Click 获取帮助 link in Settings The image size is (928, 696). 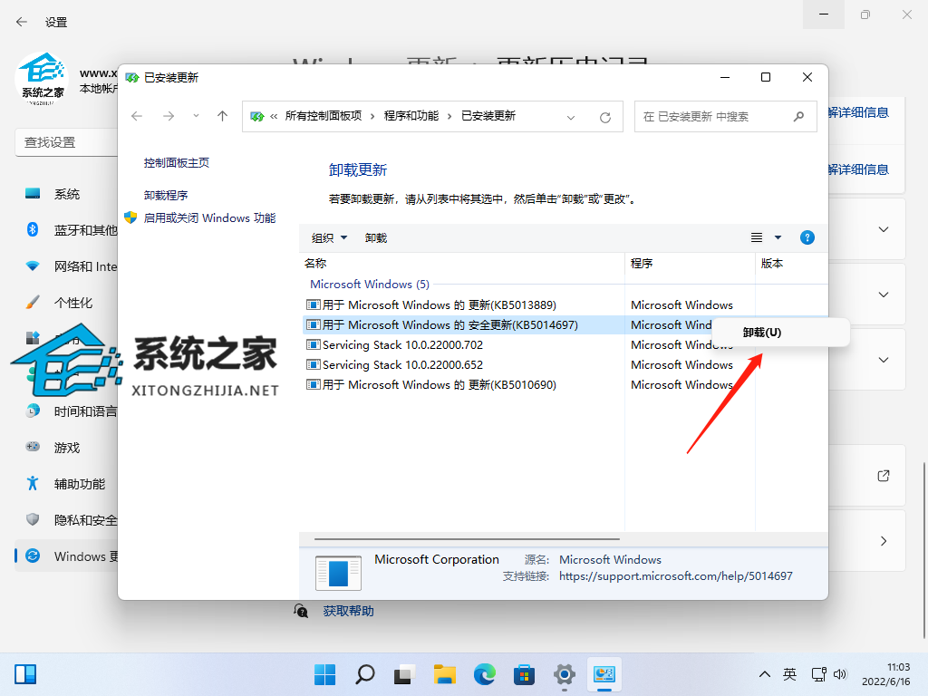[348, 611]
